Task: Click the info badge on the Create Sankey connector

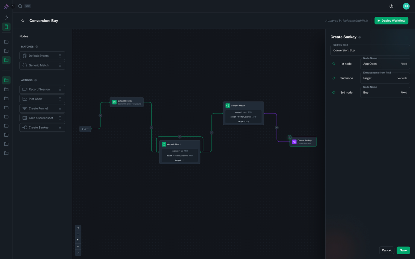Action: [x=289, y=137]
